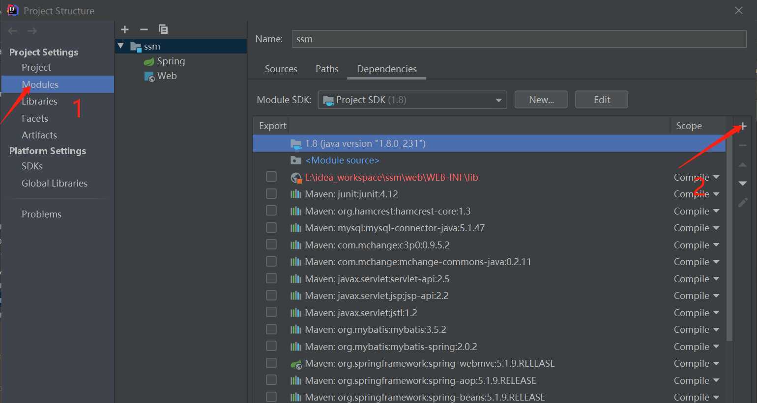Click the ssm module folder icon
Image resolution: width=757 pixels, height=403 pixels.
point(136,47)
